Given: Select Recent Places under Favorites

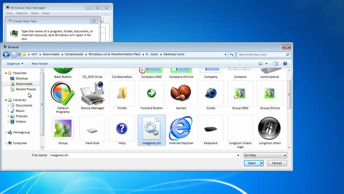Looking at the screenshot, I should point(26,89).
